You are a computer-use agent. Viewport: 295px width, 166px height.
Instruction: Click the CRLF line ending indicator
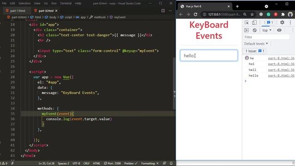(x=87, y=163)
